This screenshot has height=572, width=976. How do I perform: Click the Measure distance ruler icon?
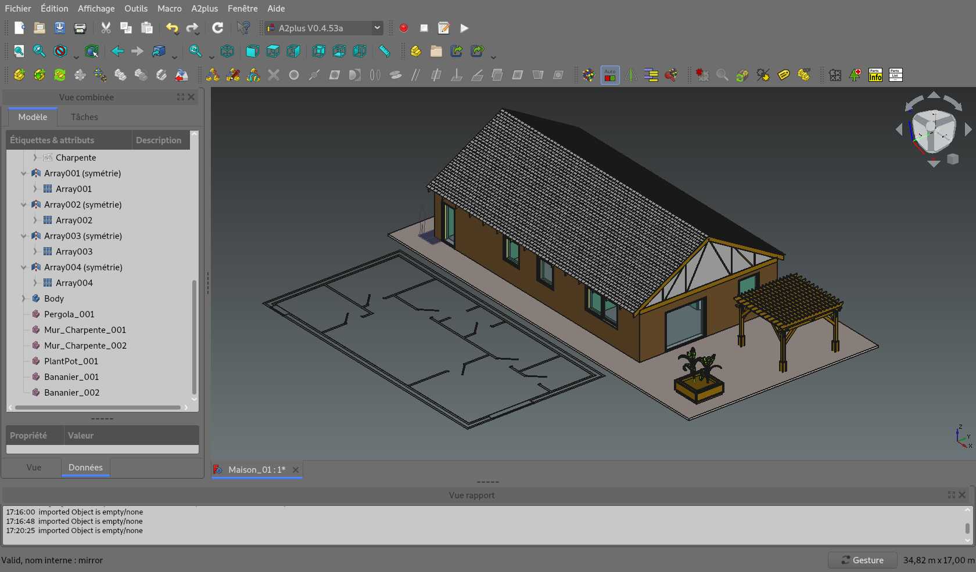[384, 51]
